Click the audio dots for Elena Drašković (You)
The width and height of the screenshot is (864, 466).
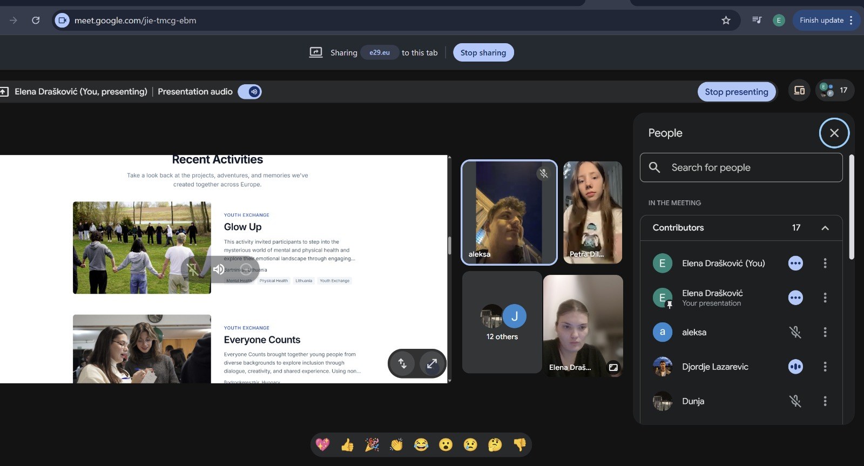coord(795,264)
